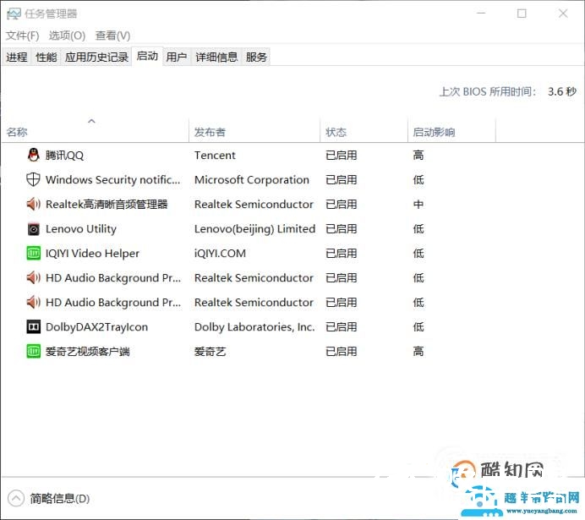
Task: Click the 中 impact value in the Realtek row
Action: [418, 205]
